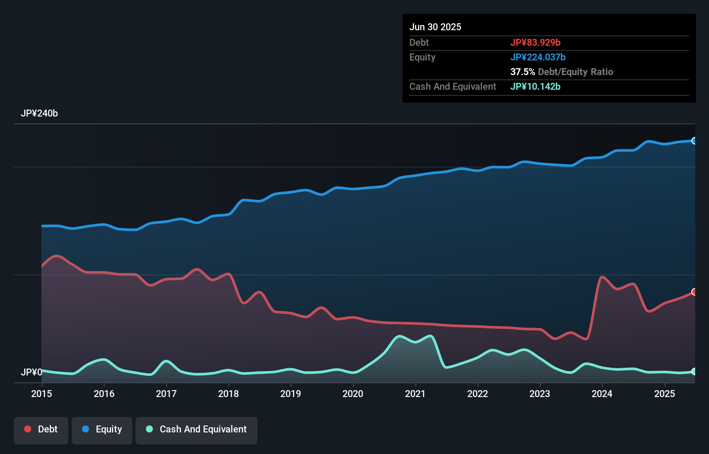This screenshot has height=454, width=709.
Task: Select the 2020 year label
Action: click(x=353, y=394)
